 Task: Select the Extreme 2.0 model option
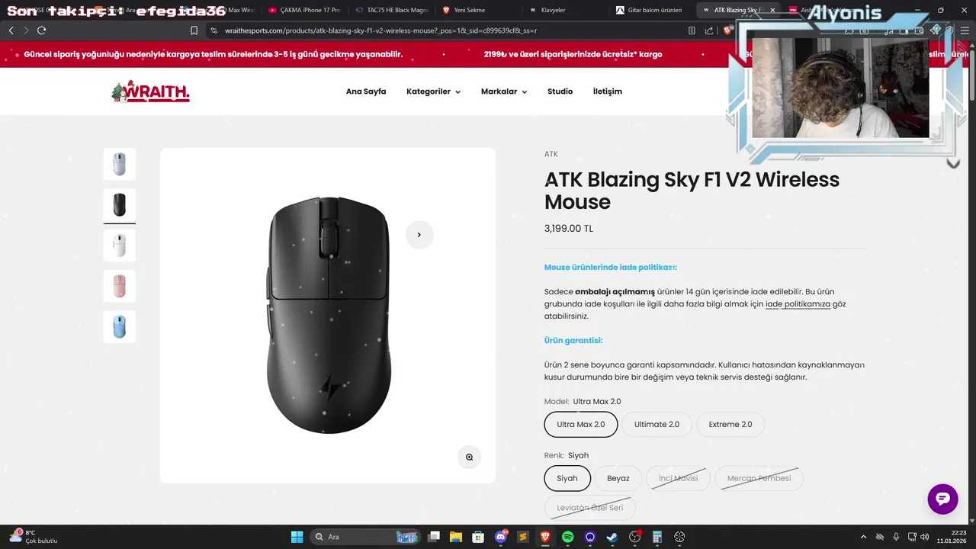pos(730,425)
